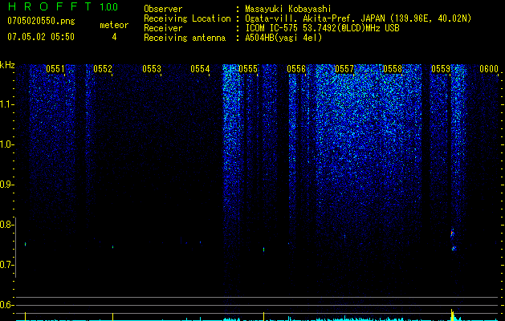505x321 pixels.
Task: Click the 0.6 frequency axis label
Action: coord(6,305)
